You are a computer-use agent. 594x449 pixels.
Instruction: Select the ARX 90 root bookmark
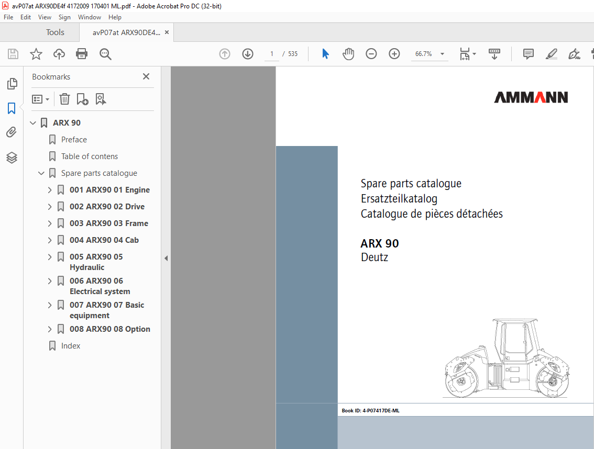pyautogui.click(x=67, y=122)
